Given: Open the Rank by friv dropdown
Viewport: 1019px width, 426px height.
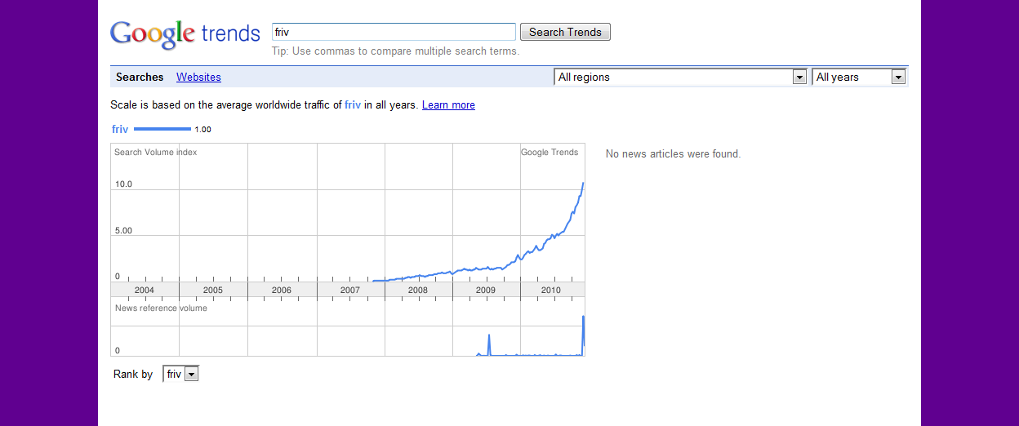Looking at the screenshot, I should click(180, 374).
